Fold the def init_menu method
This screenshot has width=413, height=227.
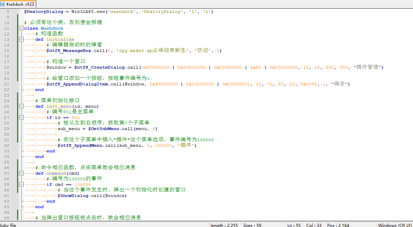pyautogui.click(x=21, y=106)
